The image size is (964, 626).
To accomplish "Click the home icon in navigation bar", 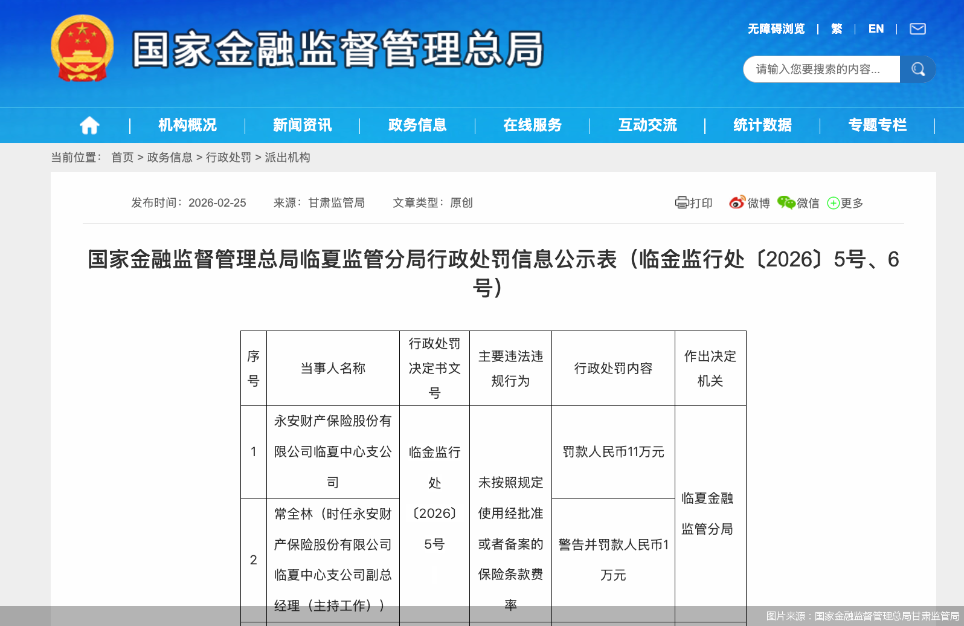I will pyautogui.click(x=89, y=125).
